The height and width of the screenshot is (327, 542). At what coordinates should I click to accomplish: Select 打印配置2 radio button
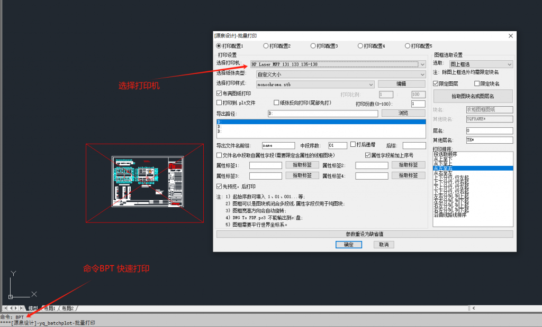[x=266, y=46]
